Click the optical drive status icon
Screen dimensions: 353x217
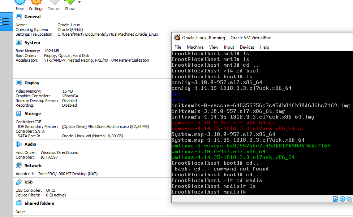pyautogui.click(x=342, y=199)
